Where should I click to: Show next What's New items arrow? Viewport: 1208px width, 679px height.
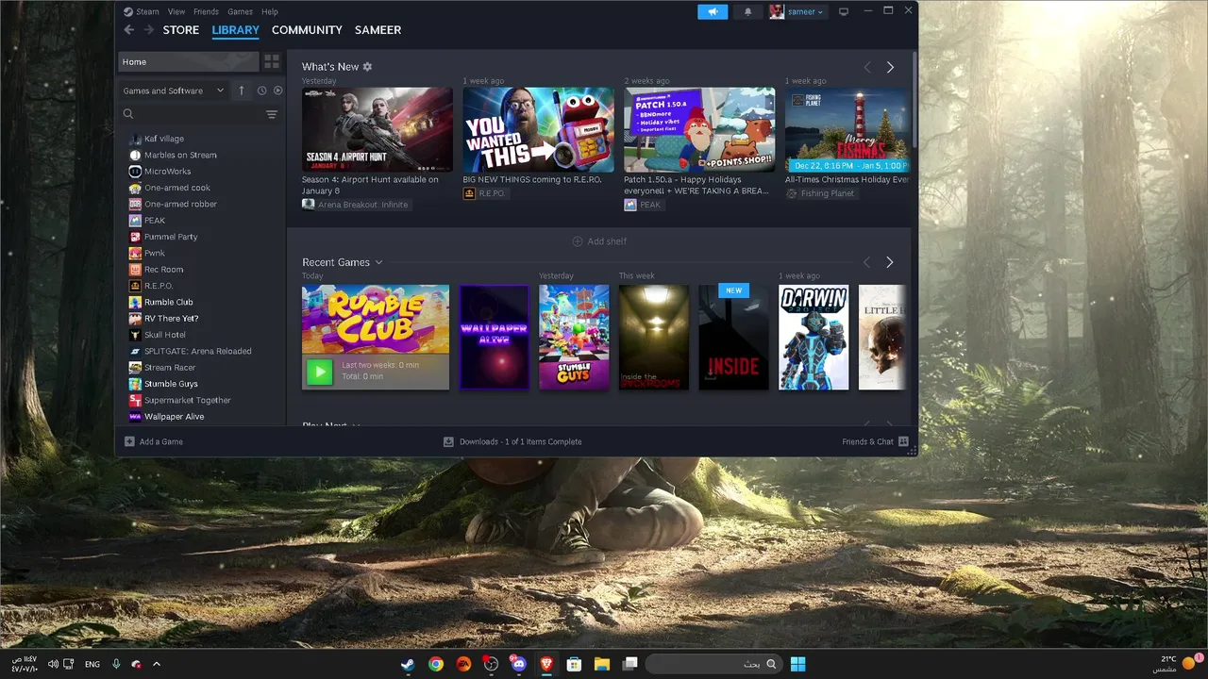click(890, 67)
